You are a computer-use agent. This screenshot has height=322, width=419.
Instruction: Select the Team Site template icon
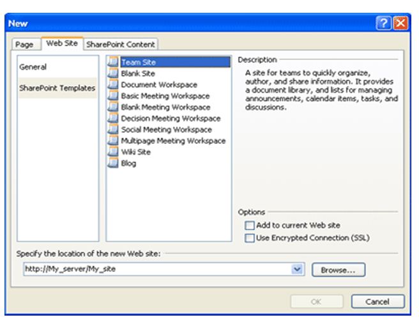pos(114,63)
